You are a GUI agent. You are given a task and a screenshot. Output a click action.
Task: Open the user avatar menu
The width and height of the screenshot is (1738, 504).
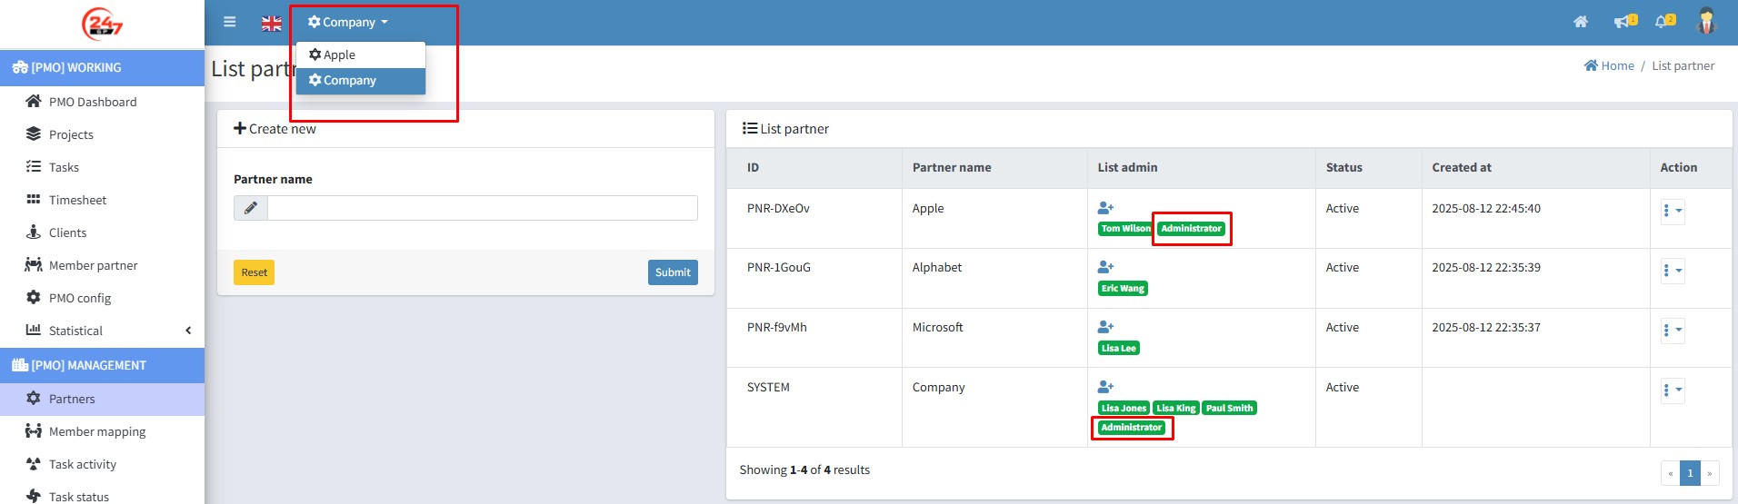pos(1706,21)
